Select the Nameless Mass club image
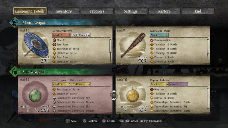 pos(133,45)
